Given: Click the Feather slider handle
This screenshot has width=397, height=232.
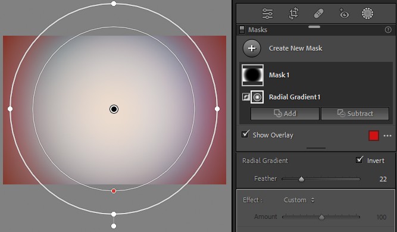Looking at the screenshot, I should (301, 179).
